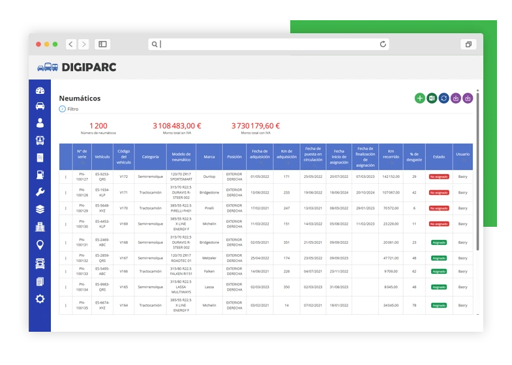Viewport: 512px width, 365px height.
Task: Open the fuel pump section in sidebar
Action: [x=40, y=175]
